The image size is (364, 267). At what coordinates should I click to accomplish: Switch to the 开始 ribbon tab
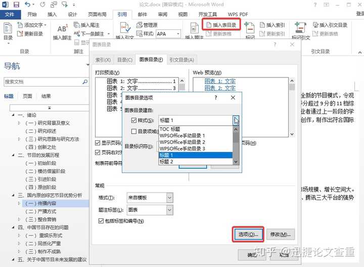point(32,14)
